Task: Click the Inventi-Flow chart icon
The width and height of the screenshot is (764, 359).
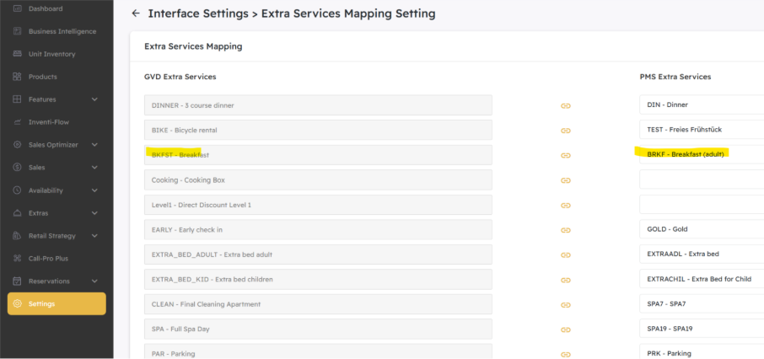Action: pyautogui.click(x=17, y=122)
